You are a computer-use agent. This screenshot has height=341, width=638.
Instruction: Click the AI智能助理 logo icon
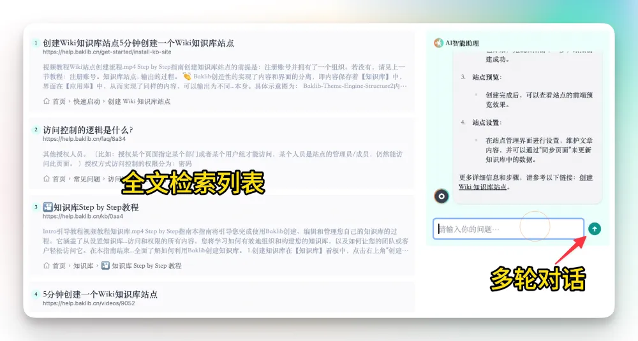coord(438,43)
